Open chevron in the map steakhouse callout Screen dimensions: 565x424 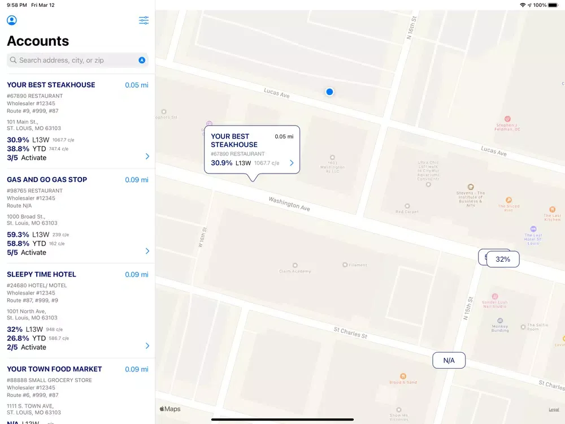click(x=292, y=163)
